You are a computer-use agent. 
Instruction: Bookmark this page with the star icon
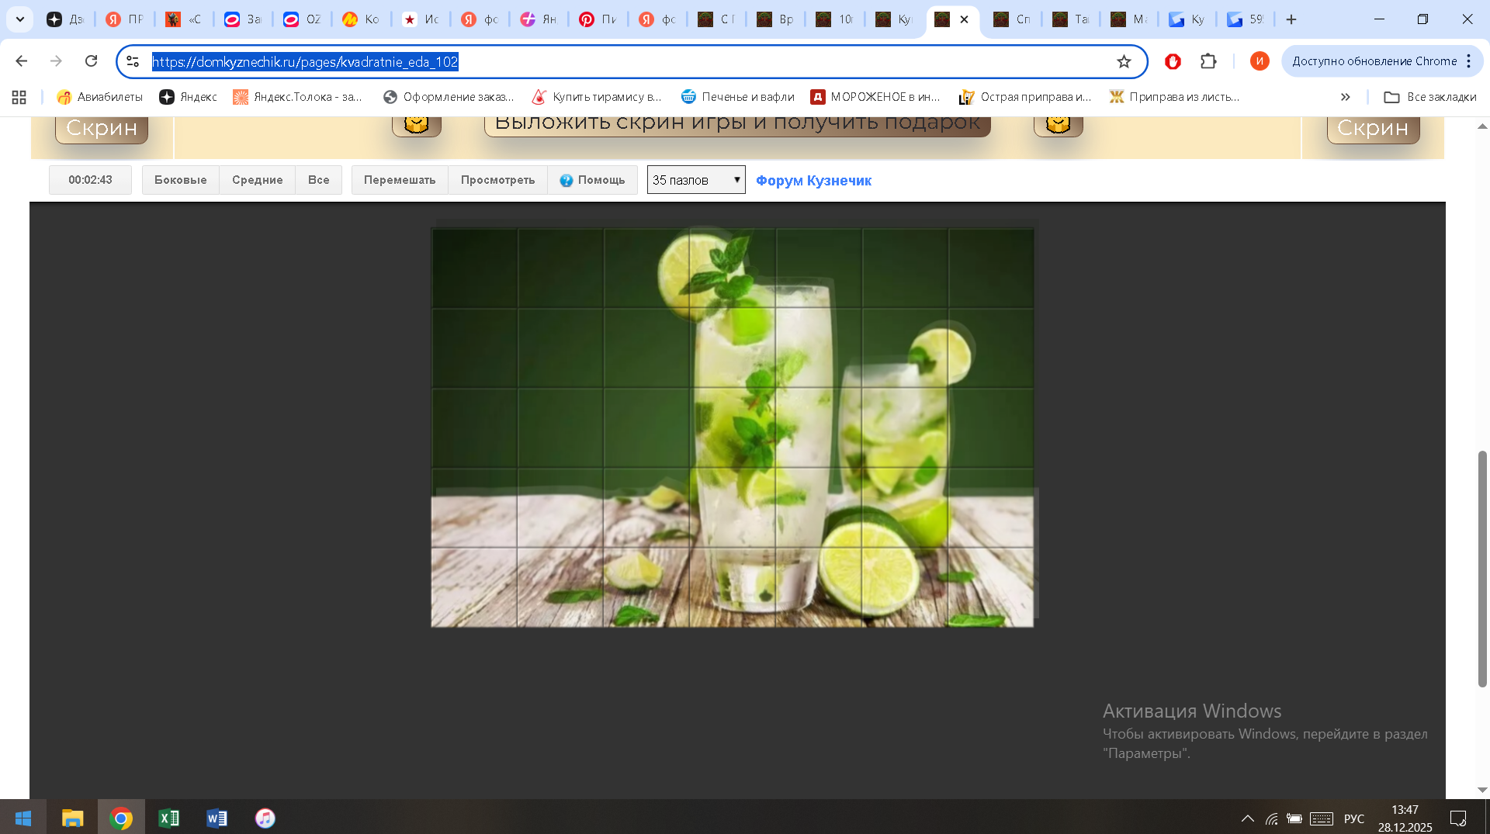pos(1123,61)
